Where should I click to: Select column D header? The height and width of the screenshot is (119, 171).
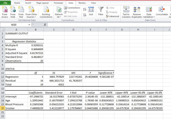(73, 30)
